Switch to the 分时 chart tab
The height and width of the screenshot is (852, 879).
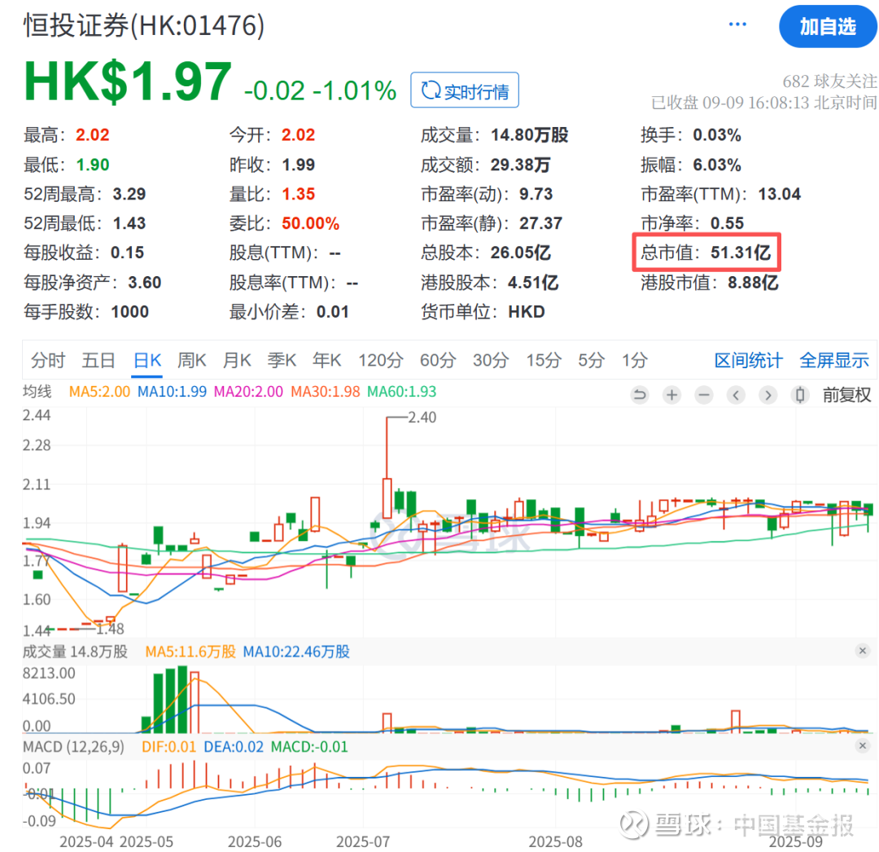point(48,360)
